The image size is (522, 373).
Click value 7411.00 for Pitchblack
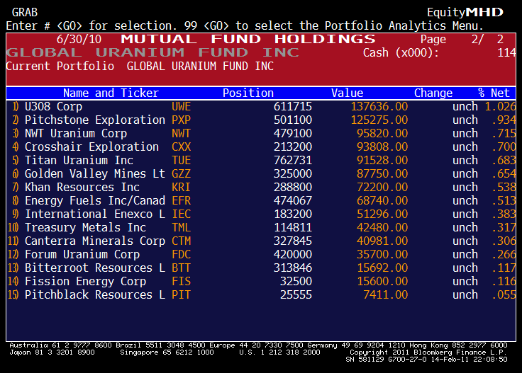tap(386, 295)
